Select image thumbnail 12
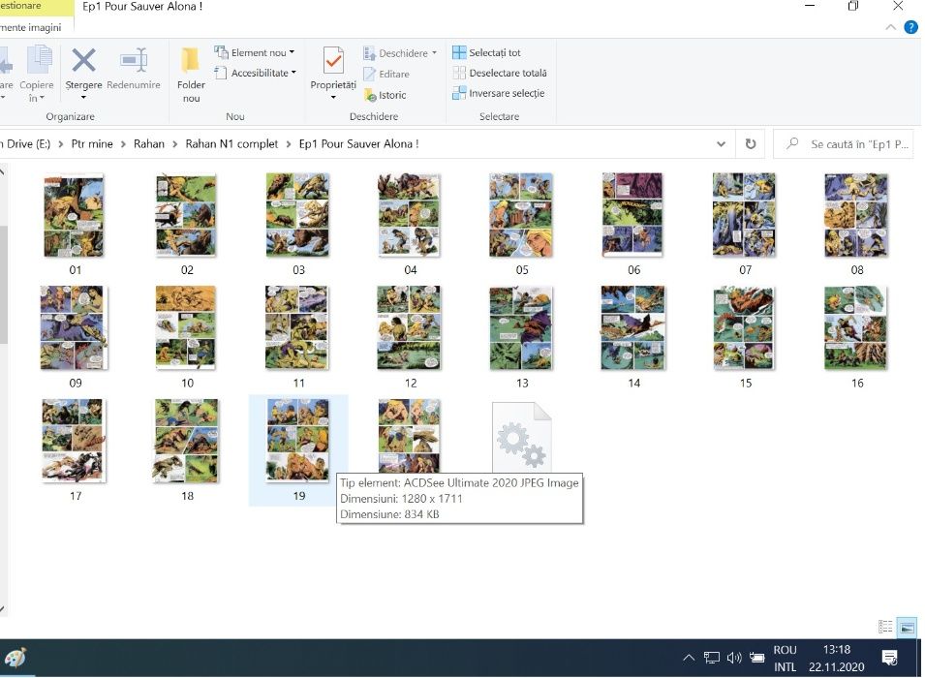 coord(409,328)
